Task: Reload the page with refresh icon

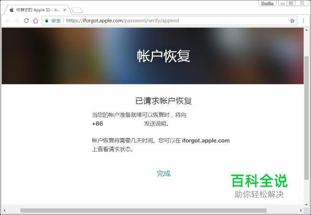Action: click(26, 21)
